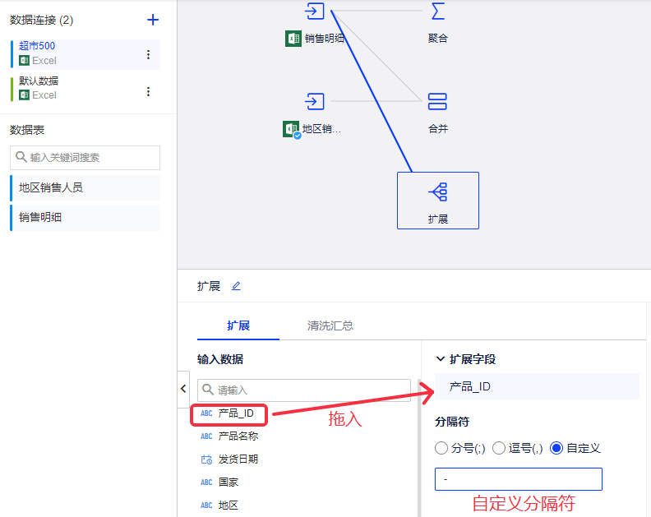Select the 合并 merge node icon
Screen dimensions: 651x517
point(437,102)
